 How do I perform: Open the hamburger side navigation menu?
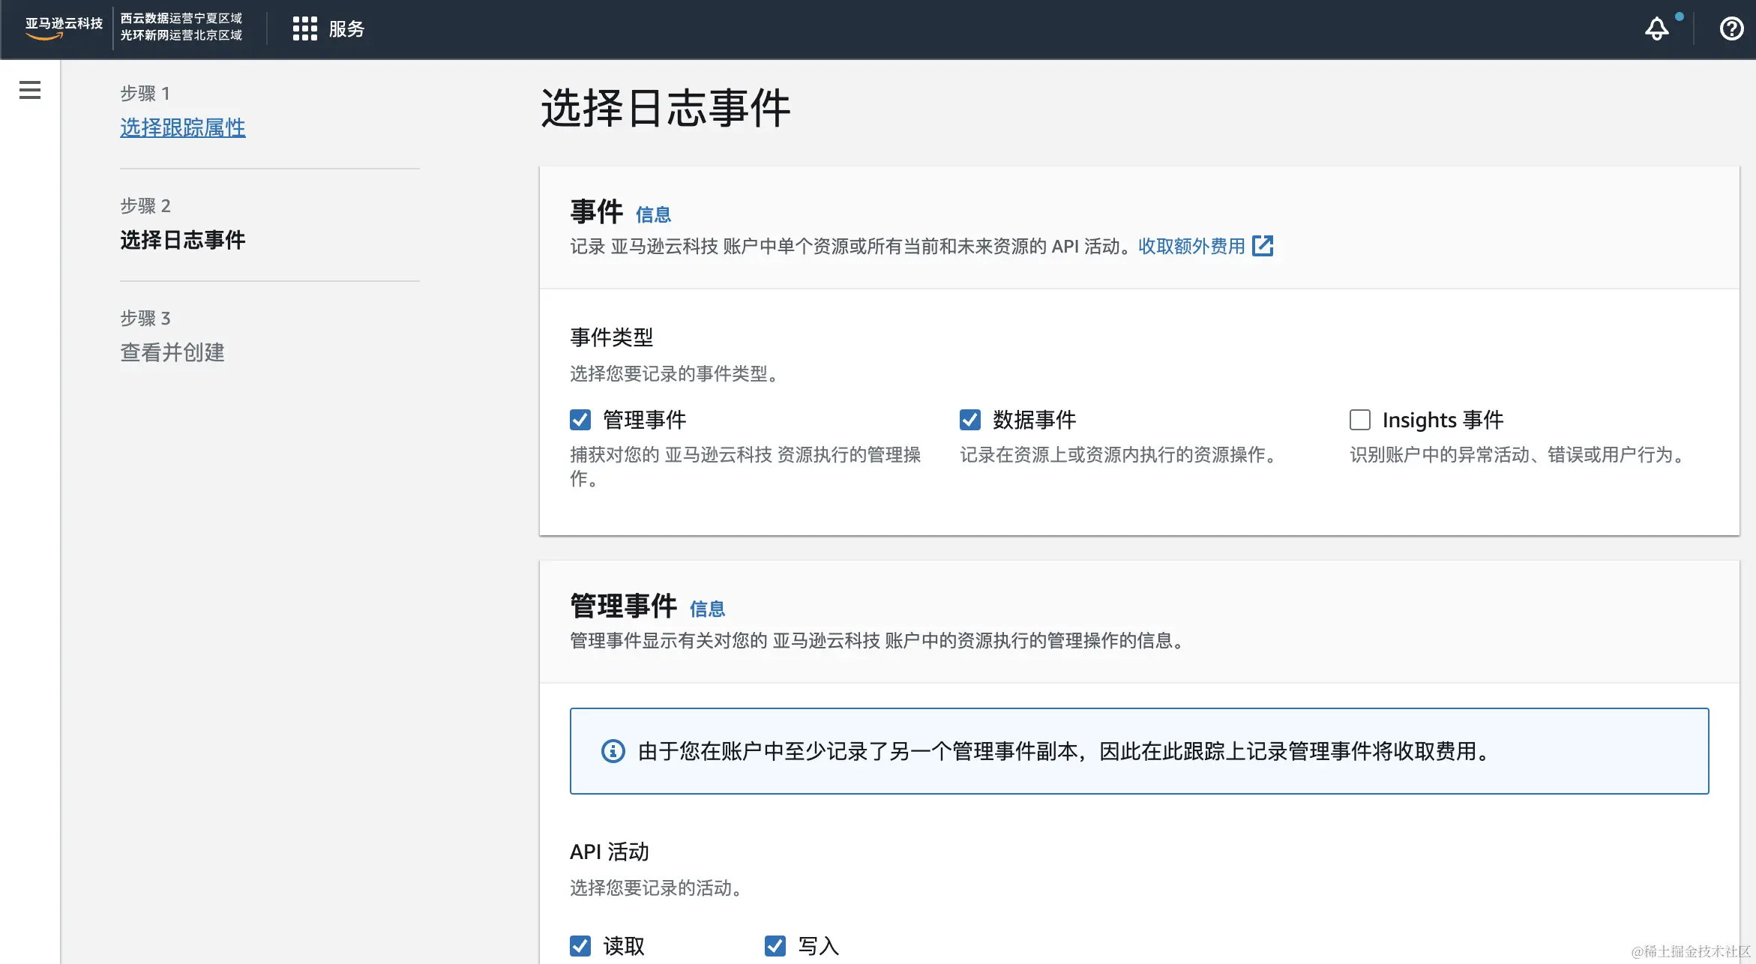pyautogui.click(x=30, y=90)
